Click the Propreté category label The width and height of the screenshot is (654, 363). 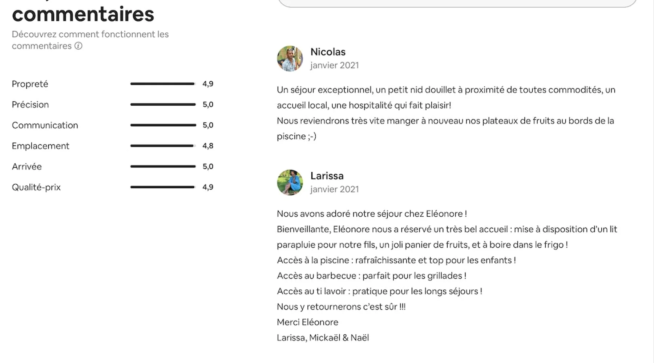(x=30, y=84)
